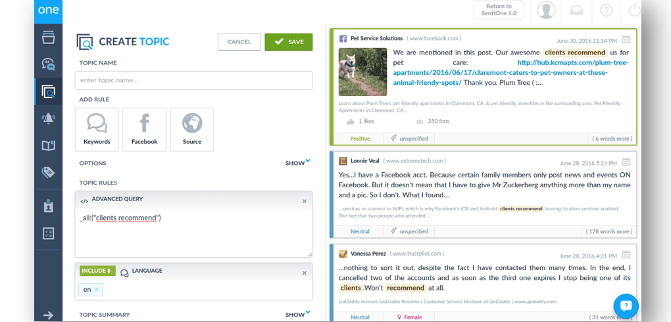671x322 pixels.
Task: Click the calendar icon on Lonnie Veal post
Action: (626, 162)
